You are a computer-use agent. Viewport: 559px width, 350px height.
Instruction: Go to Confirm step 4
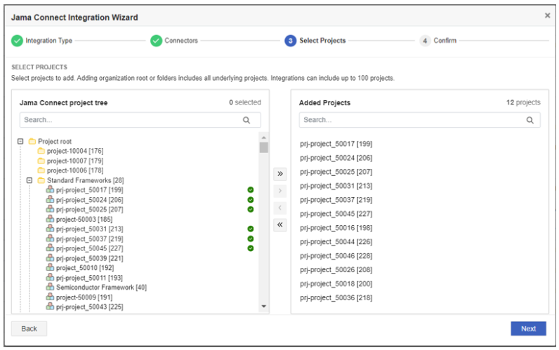438,41
